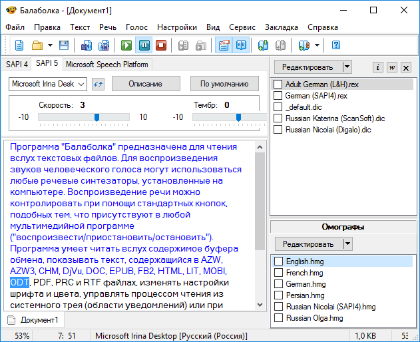Expand the arrow beside the Open folder icon

tap(50, 45)
